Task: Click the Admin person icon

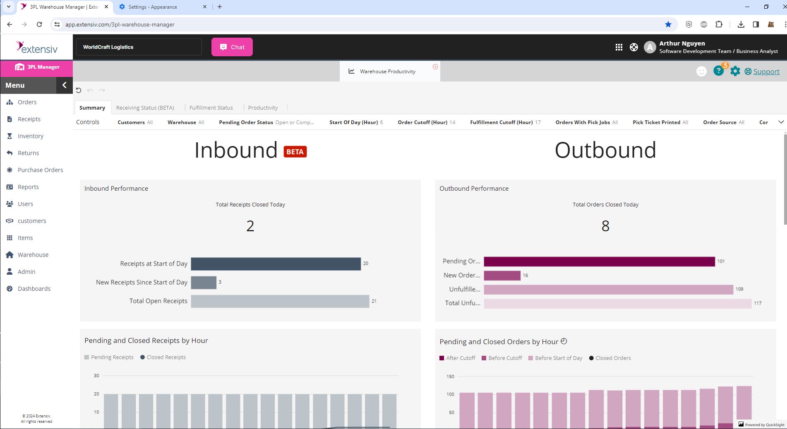Action: (x=10, y=272)
